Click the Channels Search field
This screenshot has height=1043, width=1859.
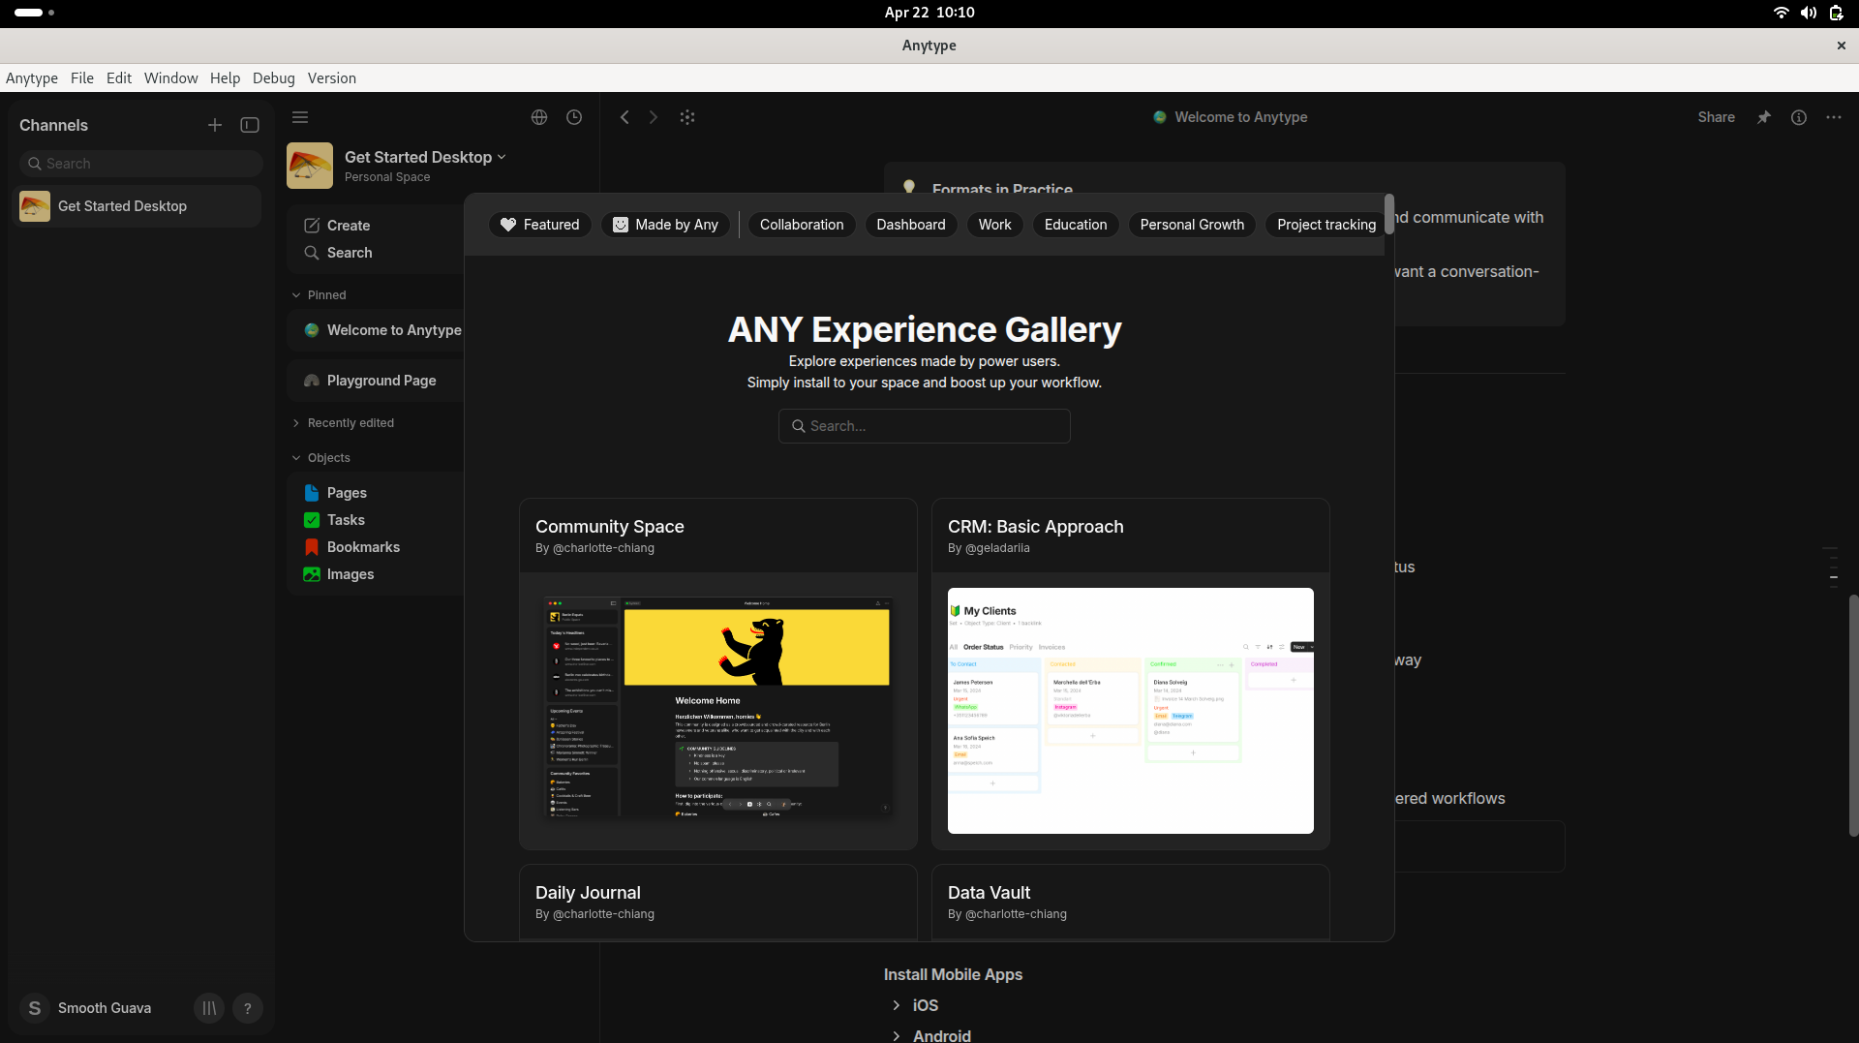(x=140, y=164)
